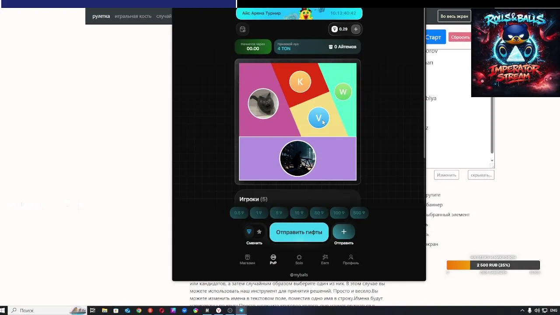The width and height of the screenshot is (560, 315).
Task: Open Microsoft Store from the taskbar
Action: 116,311
